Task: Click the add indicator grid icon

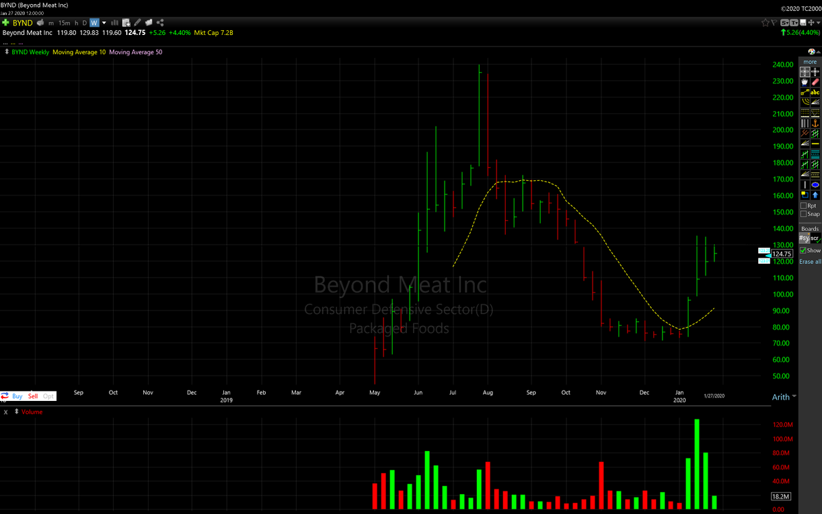Action: click(x=126, y=23)
